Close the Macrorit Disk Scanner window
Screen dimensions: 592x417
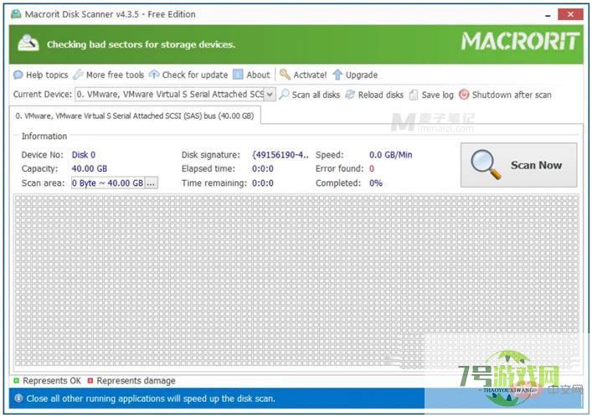click(570, 15)
